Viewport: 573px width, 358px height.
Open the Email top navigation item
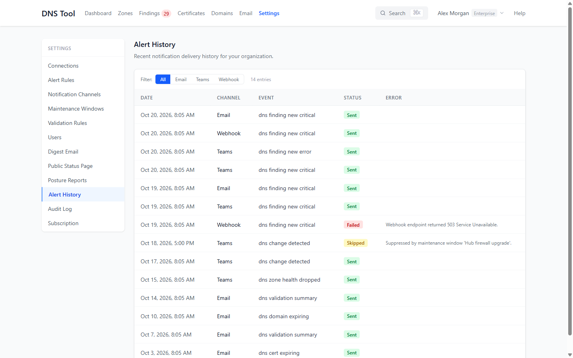click(246, 13)
